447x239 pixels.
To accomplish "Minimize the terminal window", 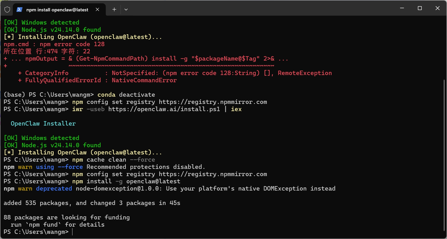I will [402, 8].
